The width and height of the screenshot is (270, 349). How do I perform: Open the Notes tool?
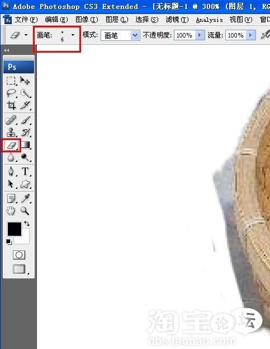click(11, 198)
